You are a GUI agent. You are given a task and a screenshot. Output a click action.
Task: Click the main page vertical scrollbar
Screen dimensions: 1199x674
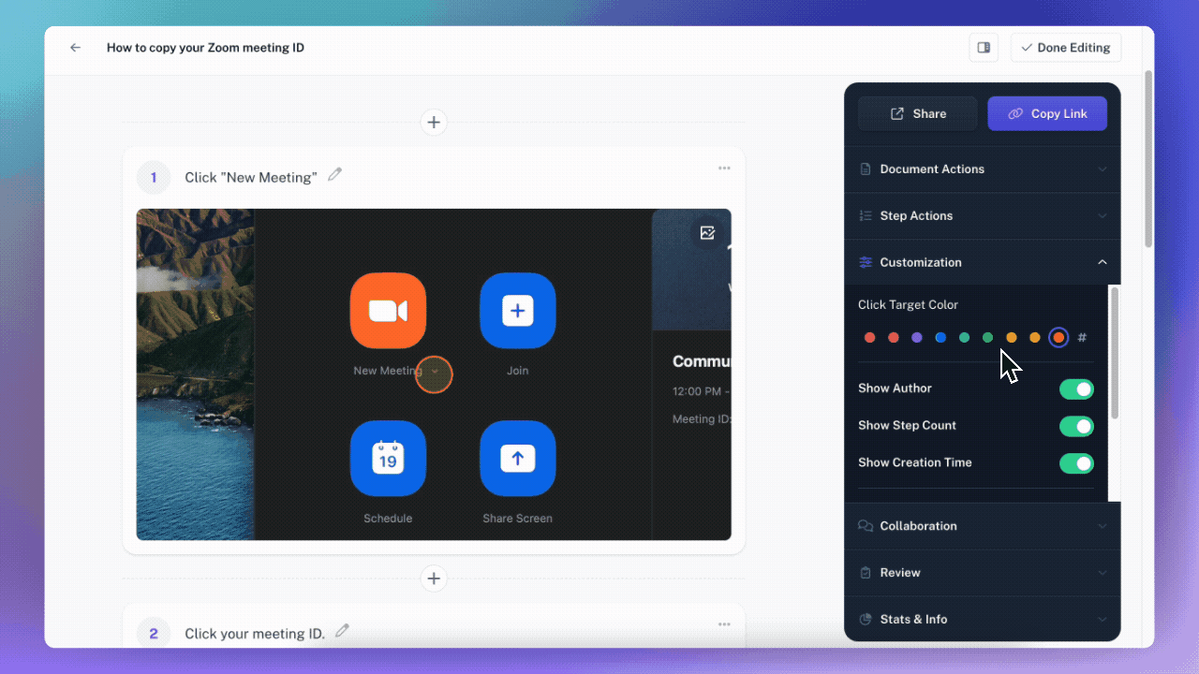pyautogui.click(x=1148, y=159)
